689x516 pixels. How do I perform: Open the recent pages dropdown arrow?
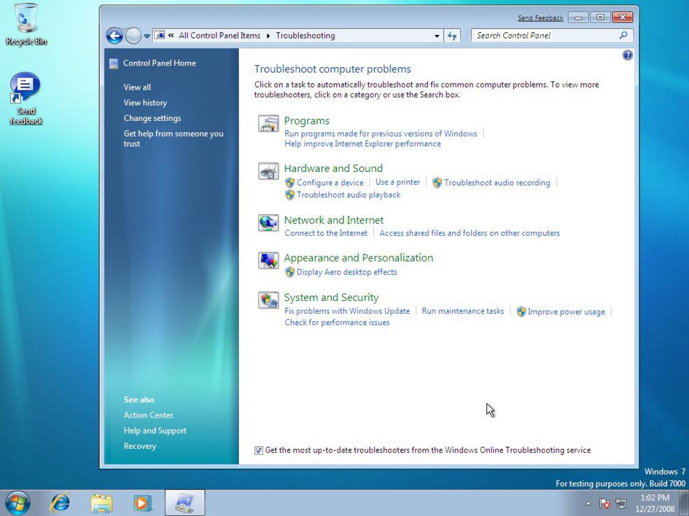point(146,36)
